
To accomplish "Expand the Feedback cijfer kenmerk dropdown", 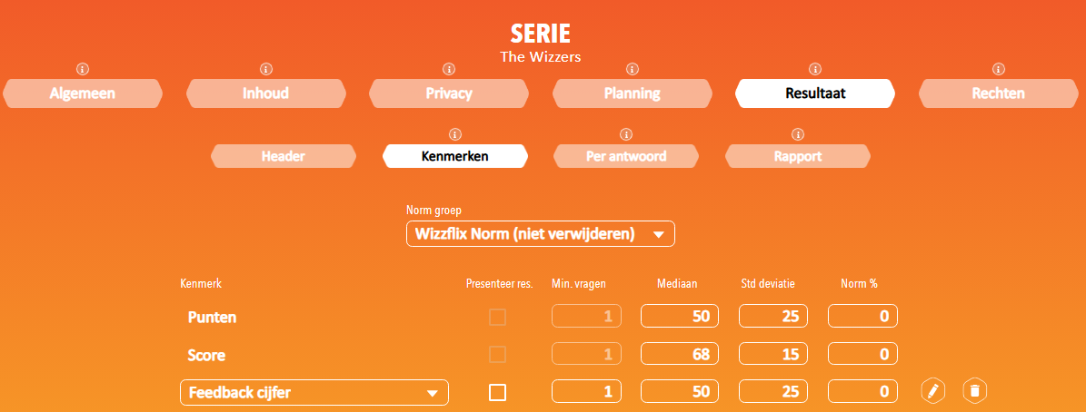I will pyautogui.click(x=314, y=393).
